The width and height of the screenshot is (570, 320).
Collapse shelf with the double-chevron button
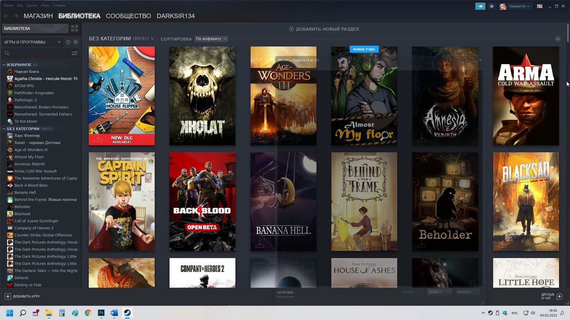(558, 39)
